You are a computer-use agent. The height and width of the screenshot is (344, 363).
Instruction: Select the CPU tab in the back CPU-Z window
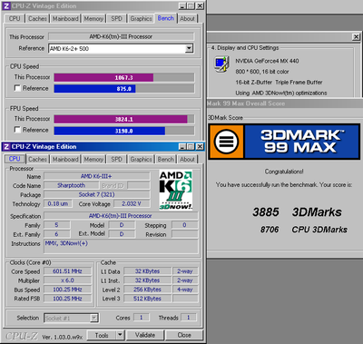click(15, 18)
